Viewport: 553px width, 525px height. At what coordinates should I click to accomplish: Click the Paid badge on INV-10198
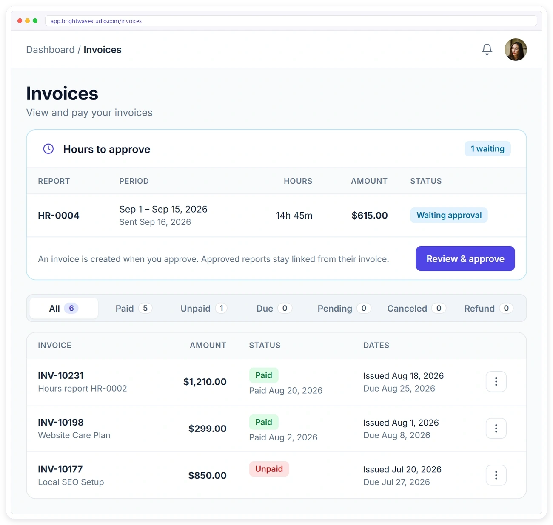[264, 422]
